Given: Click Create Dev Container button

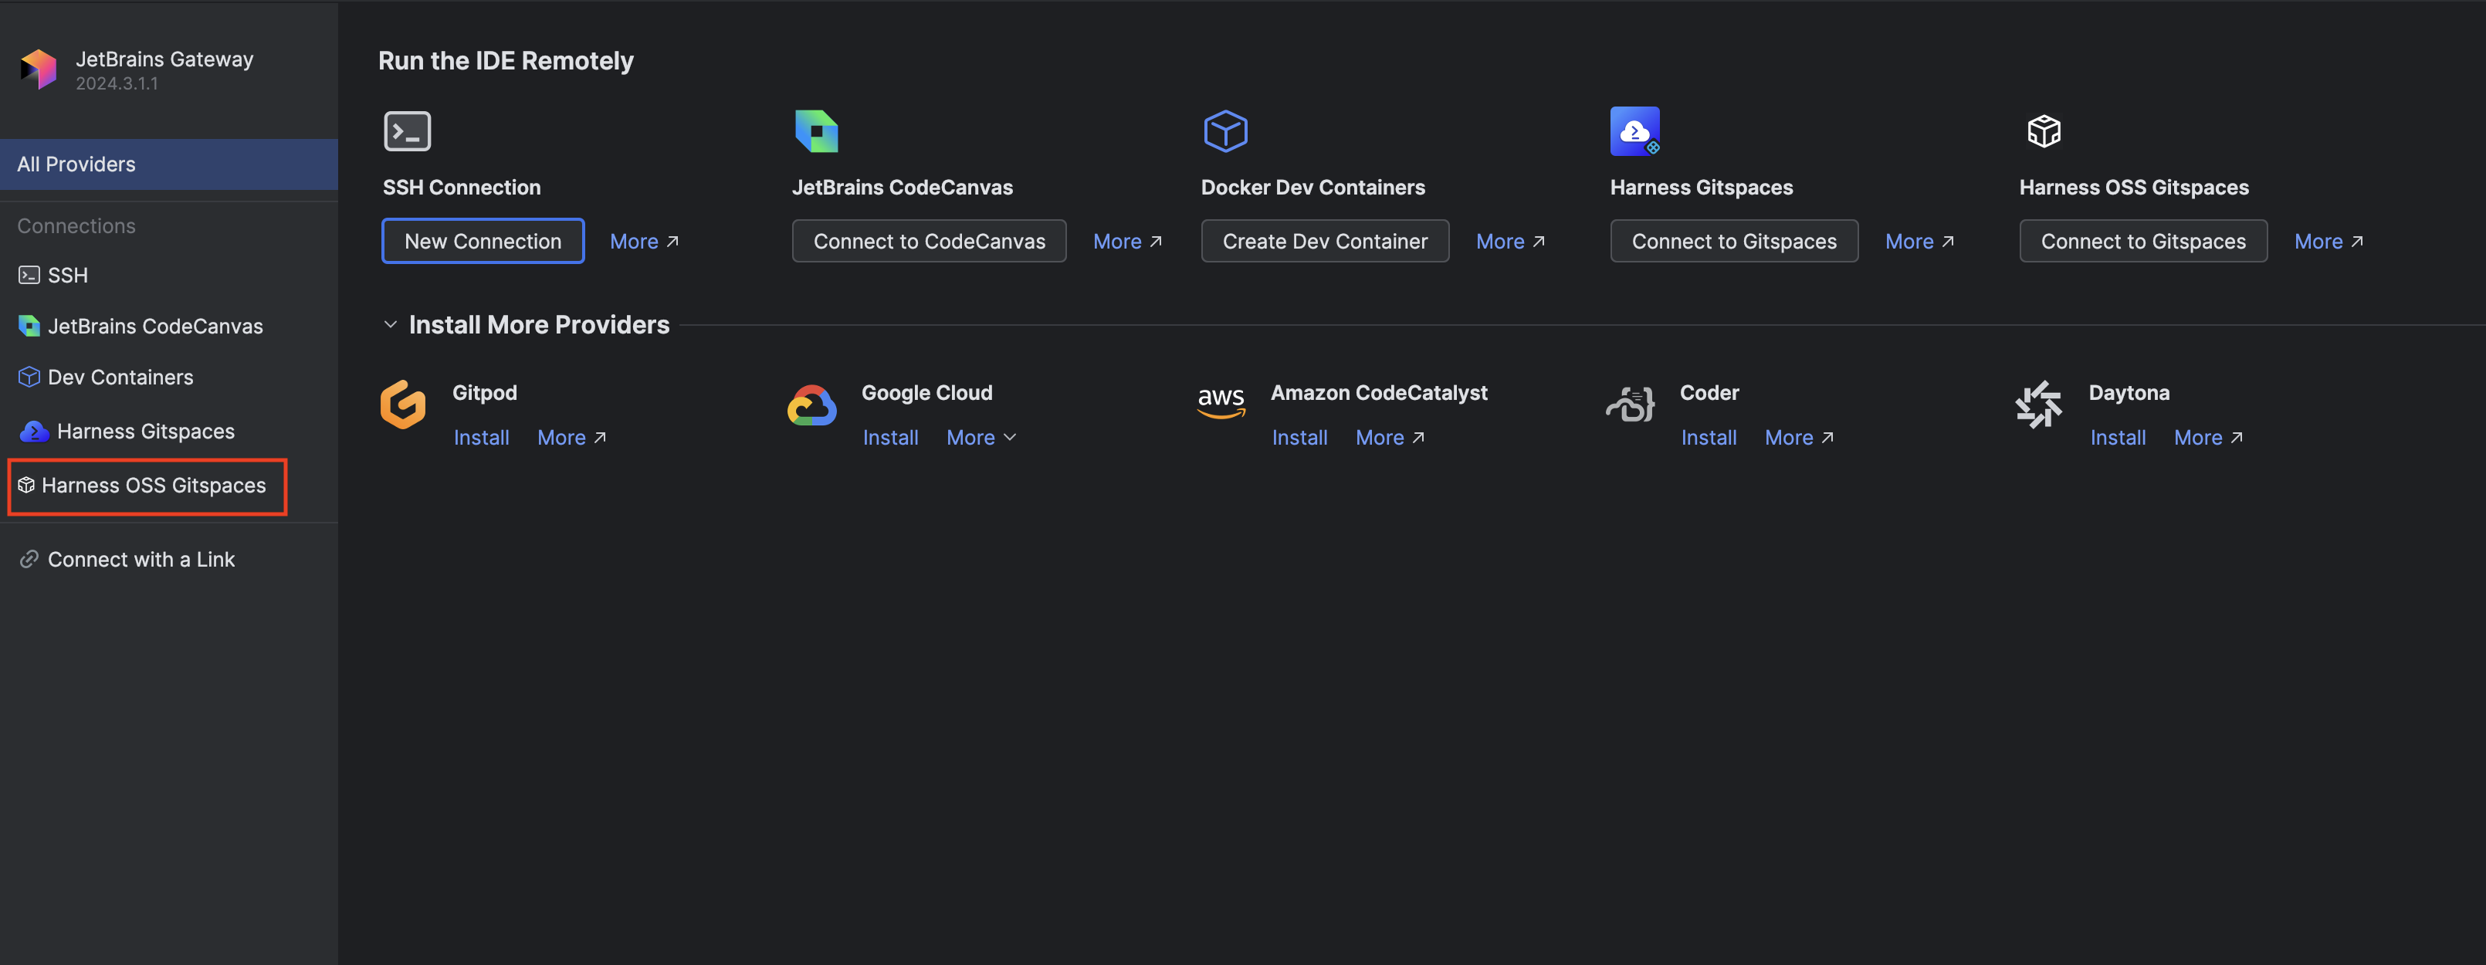Looking at the screenshot, I should [x=1324, y=241].
